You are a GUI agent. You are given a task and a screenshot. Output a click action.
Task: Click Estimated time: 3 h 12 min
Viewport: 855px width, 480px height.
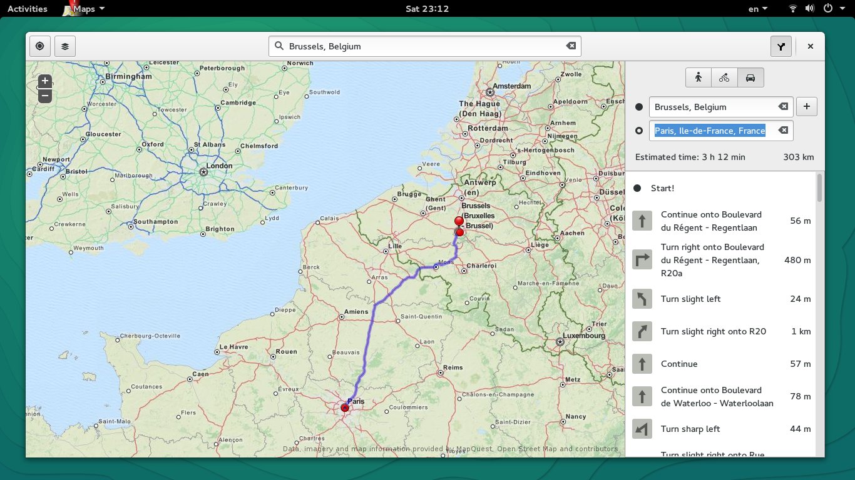coord(690,157)
